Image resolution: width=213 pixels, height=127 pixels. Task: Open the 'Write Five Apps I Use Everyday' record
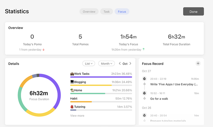pyautogui.click(x=174, y=84)
